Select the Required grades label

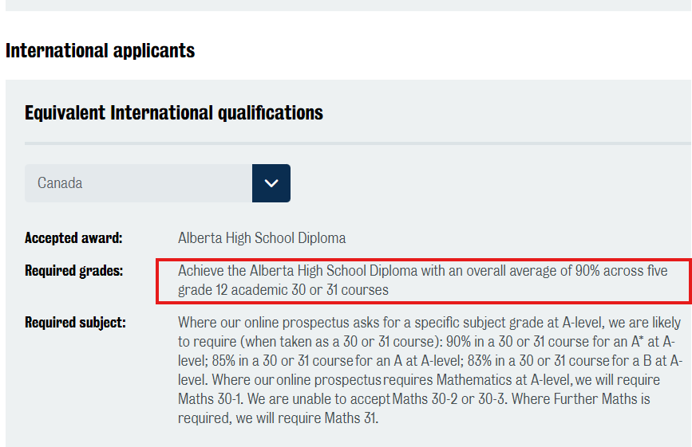click(73, 270)
